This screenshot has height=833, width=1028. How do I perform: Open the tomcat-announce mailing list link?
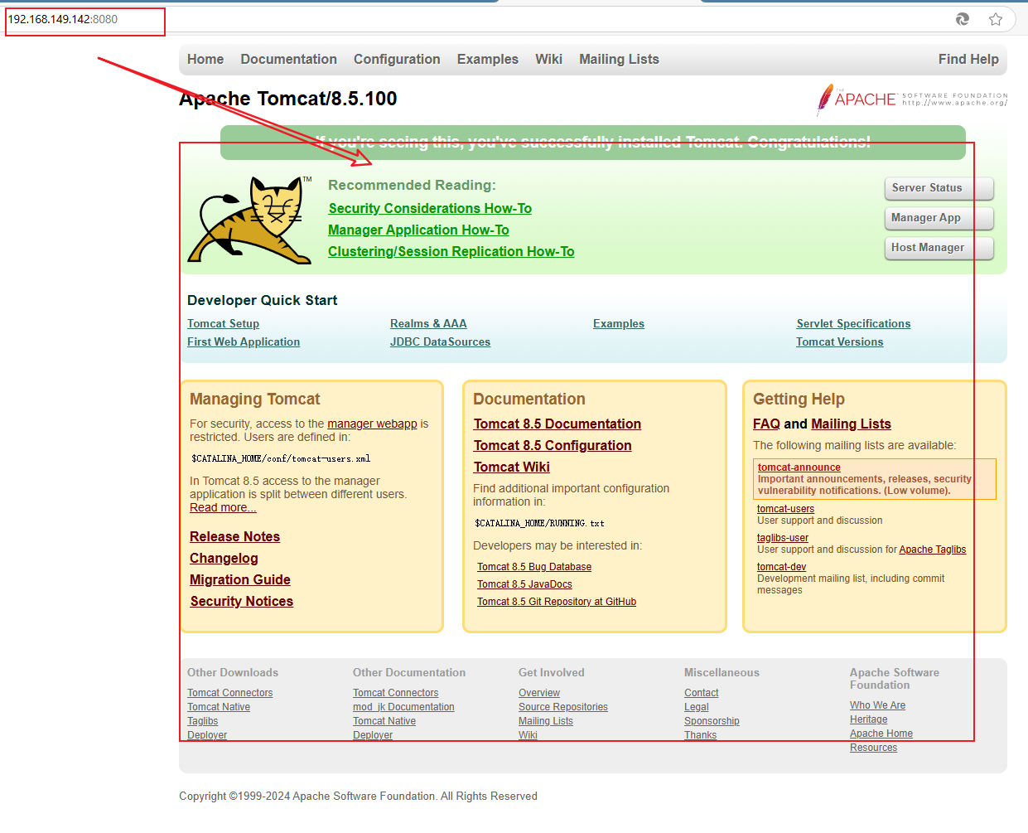coord(799,467)
